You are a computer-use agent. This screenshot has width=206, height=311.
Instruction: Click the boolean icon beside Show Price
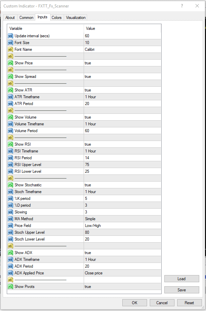click(x=11, y=63)
